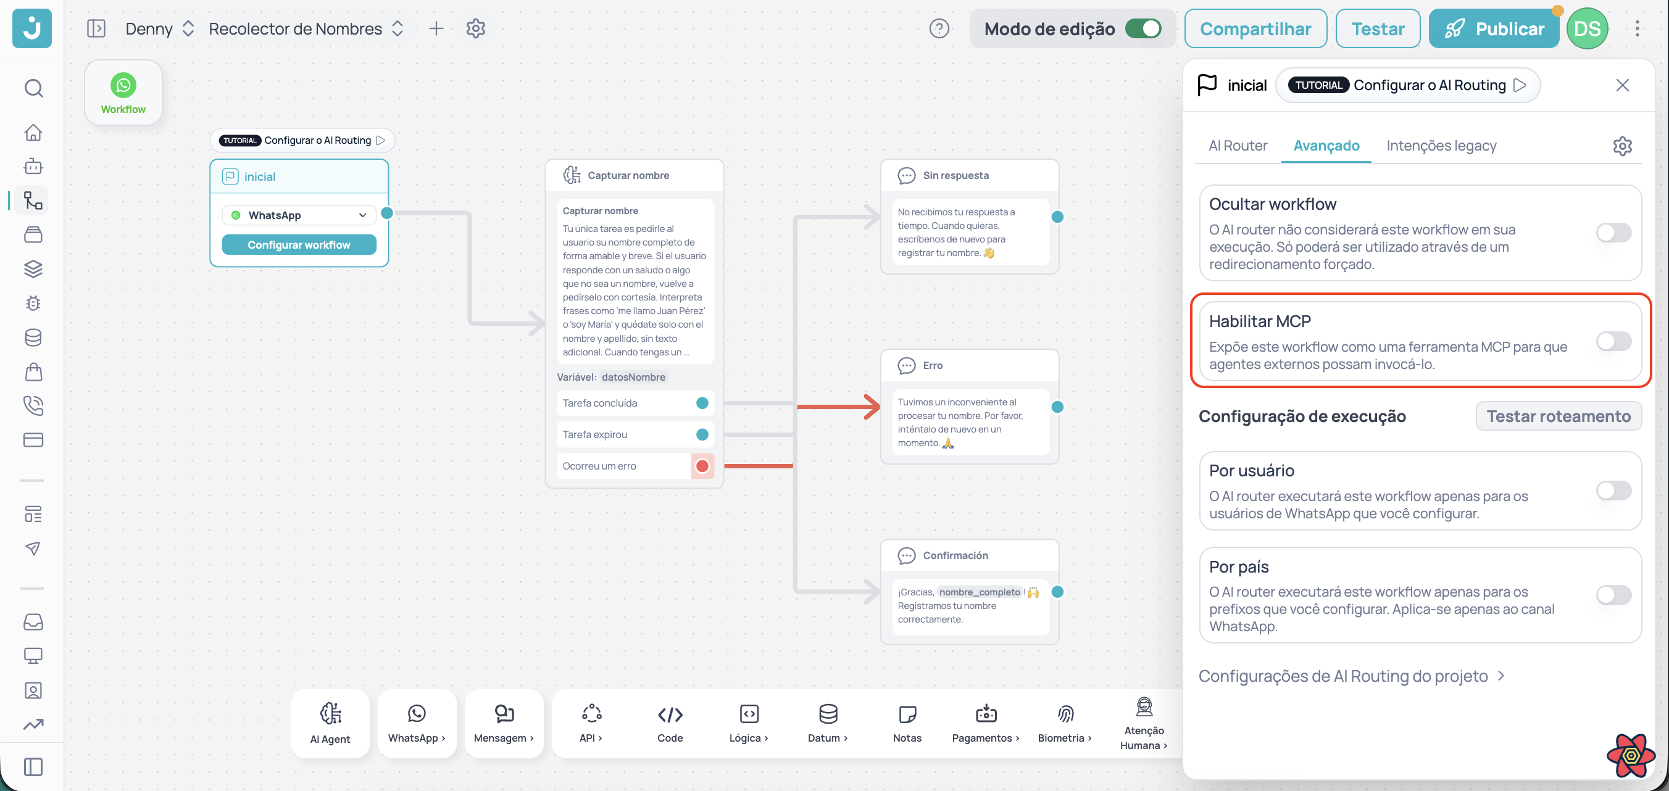Expand the API nodes menu
This screenshot has height=791, width=1669.
point(590,723)
